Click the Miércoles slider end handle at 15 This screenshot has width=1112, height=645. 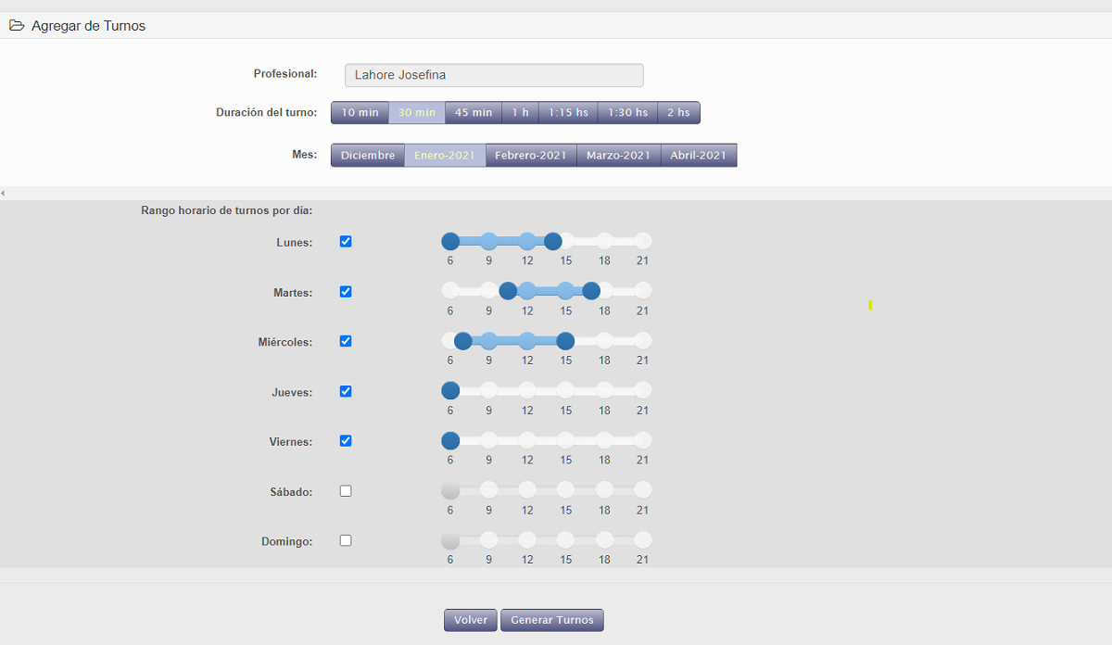[x=566, y=341]
